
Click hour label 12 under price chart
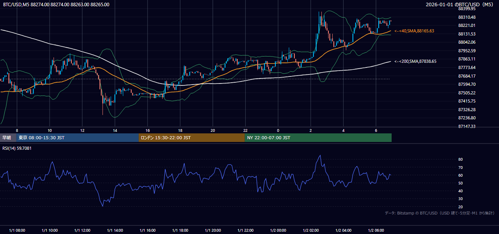click(x=82, y=130)
